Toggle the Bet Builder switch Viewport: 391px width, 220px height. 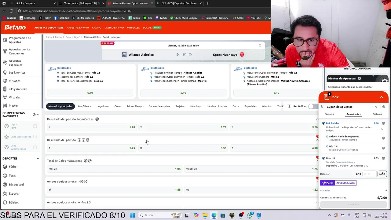(x=312, y=106)
